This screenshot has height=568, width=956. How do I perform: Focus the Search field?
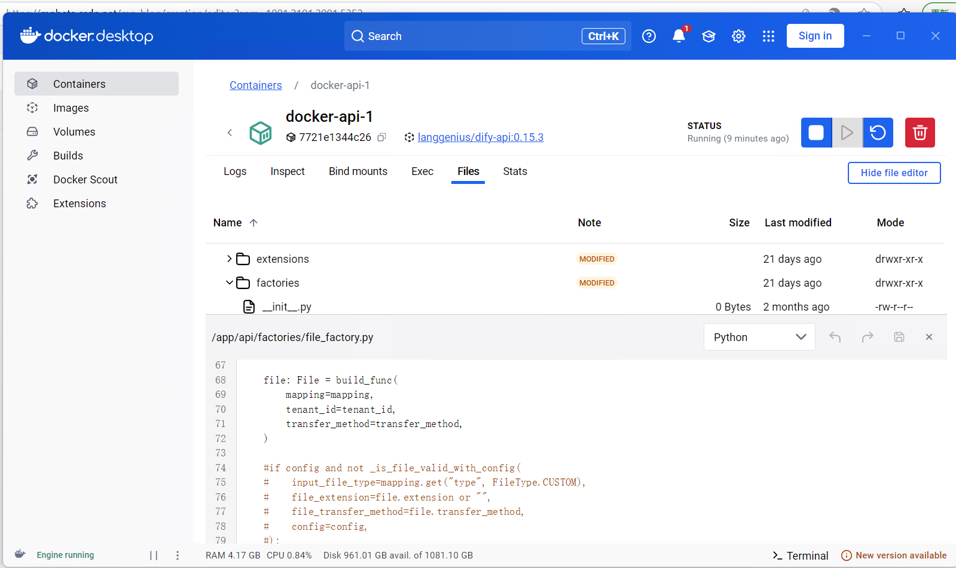point(487,36)
